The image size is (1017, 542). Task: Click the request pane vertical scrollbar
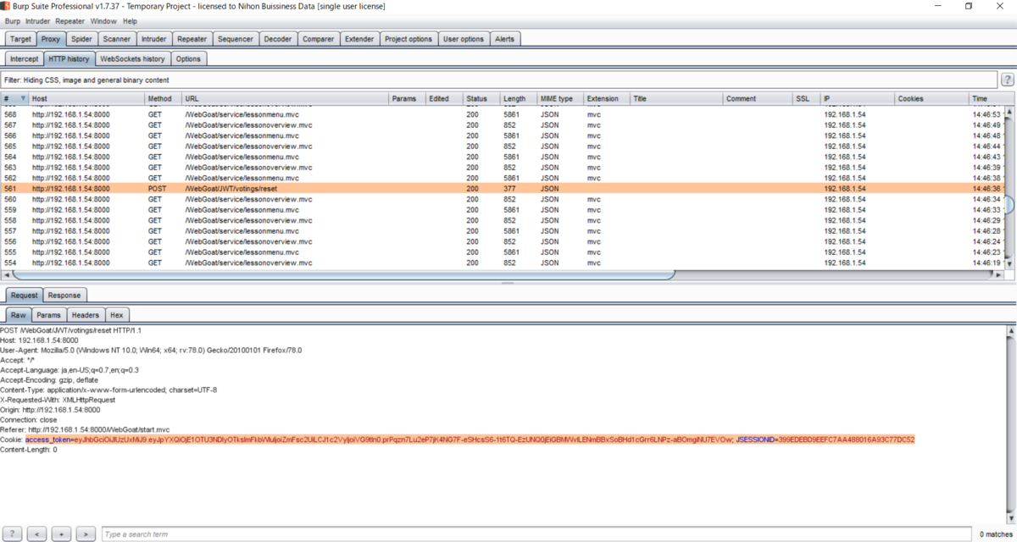coord(1010,423)
